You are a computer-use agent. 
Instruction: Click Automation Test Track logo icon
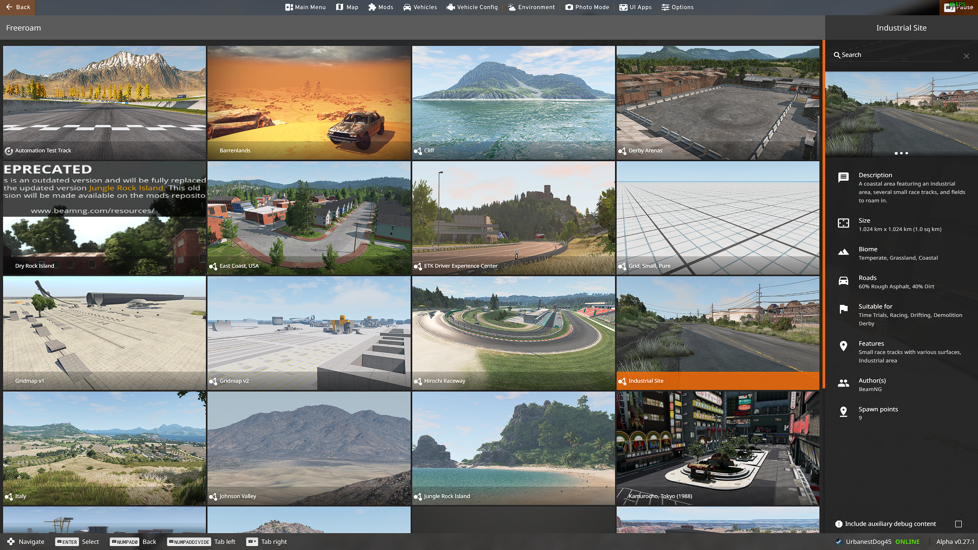[x=8, y=151]
